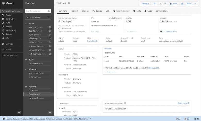Follow the bolla-libvirt host link

(x=93, y=41)
